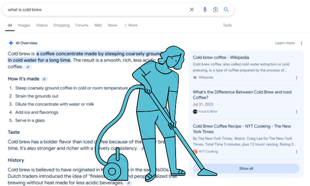Submit search with the magnifying glass icon
Screen dimensions: 310x186
[x=226, y=10]
